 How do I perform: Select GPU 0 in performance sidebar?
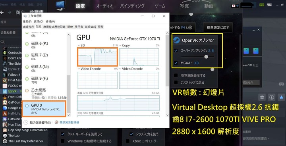click(44, 109)
